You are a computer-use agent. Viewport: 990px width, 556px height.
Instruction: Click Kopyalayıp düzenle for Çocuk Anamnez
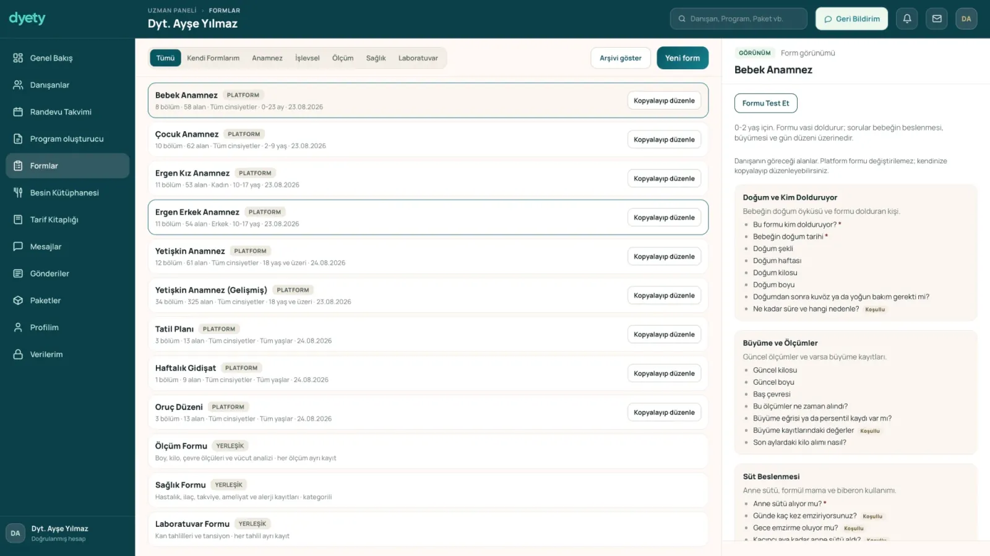tap(664, 140)
